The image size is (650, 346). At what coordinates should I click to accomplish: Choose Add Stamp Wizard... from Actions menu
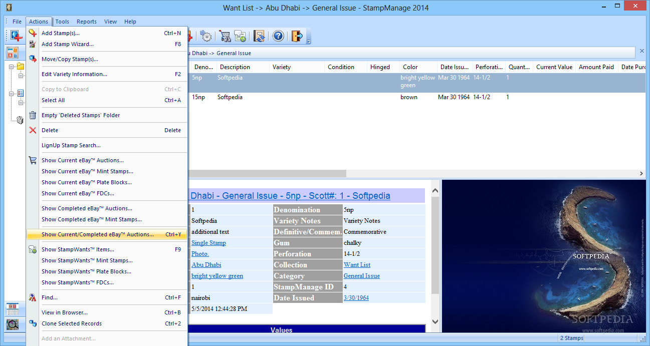[107, 44]
